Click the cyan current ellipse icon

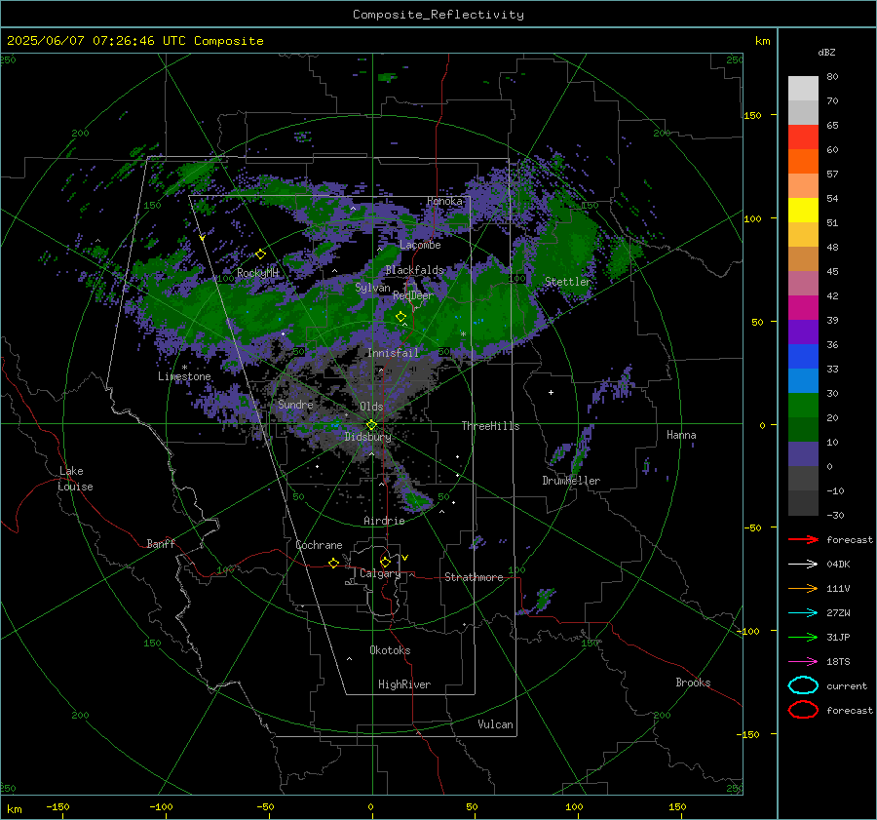point(803,685)
